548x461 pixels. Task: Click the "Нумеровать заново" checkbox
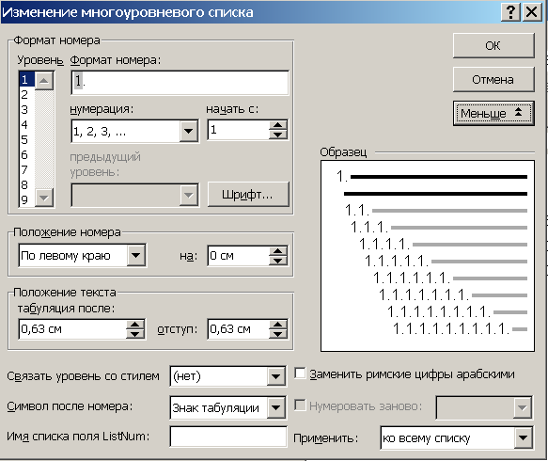(x=300, y=405)
